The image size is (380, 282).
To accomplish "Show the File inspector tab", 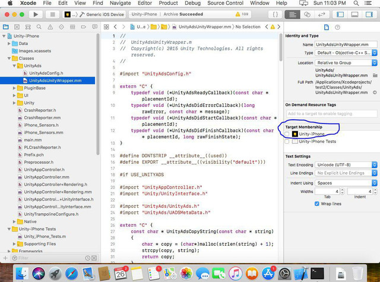I will point(327,27).
